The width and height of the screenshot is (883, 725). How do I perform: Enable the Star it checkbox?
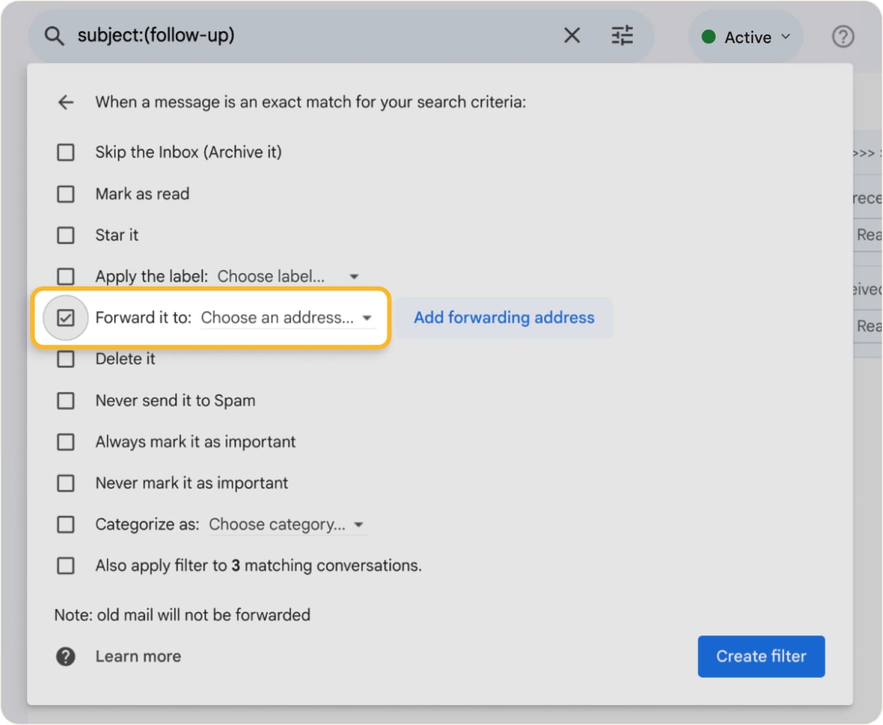click(65, 235)
